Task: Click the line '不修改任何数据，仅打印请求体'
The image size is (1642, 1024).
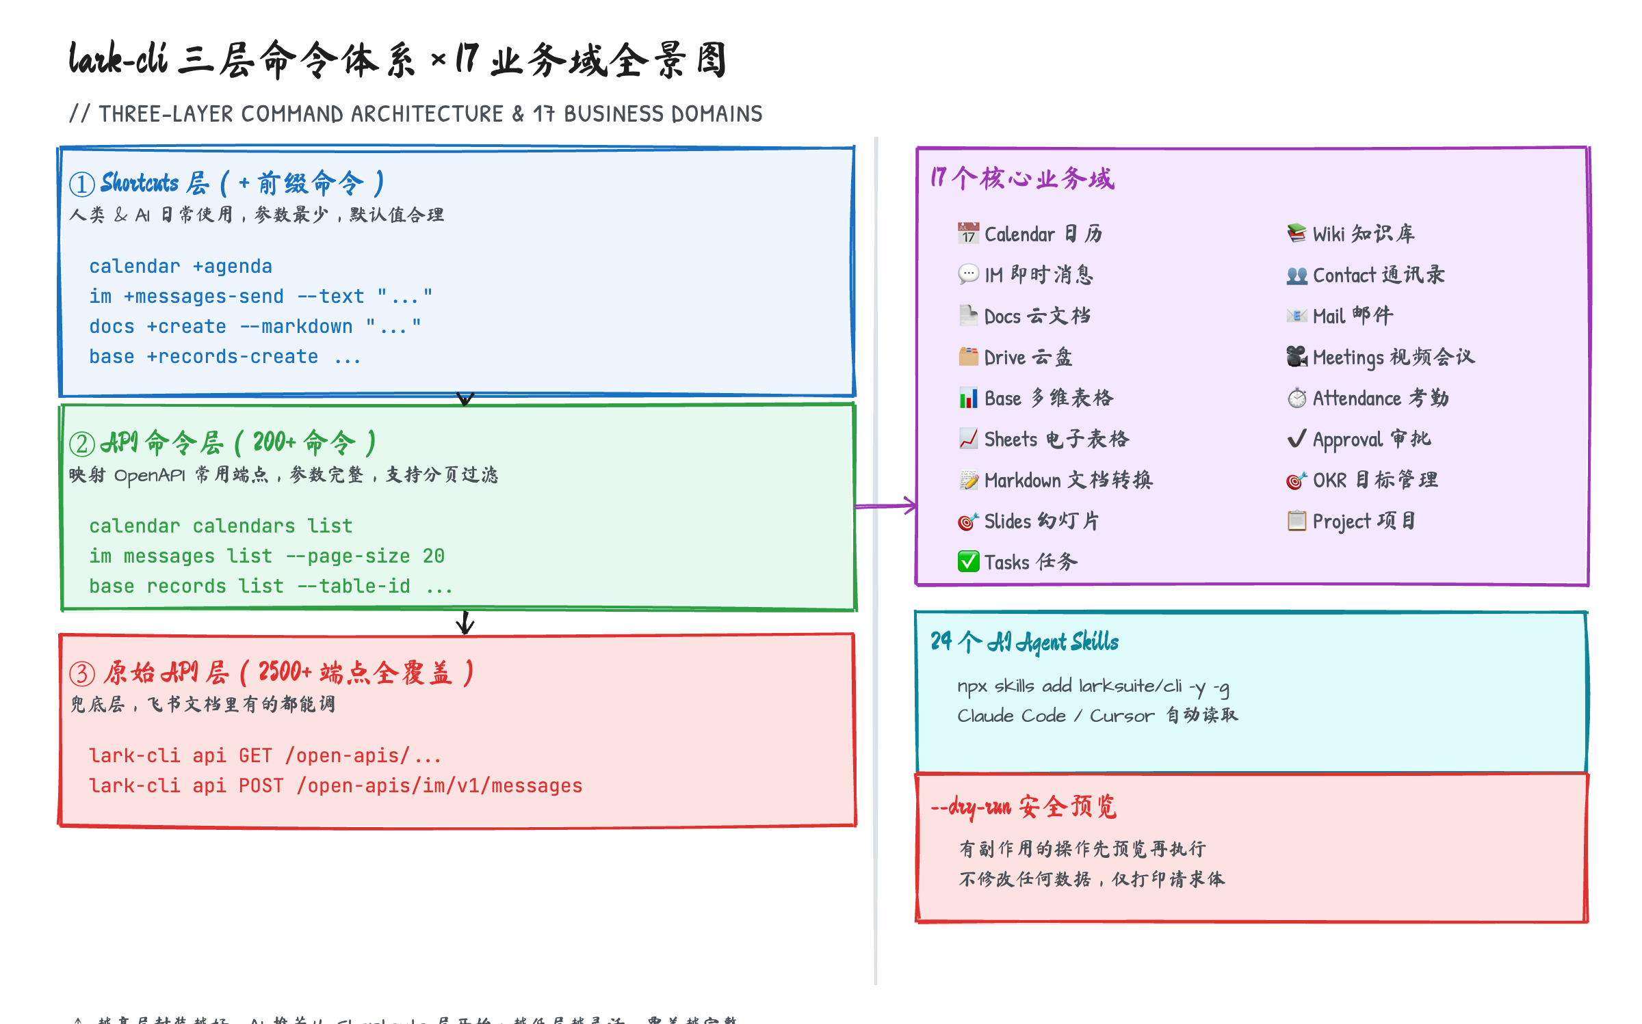Action: 1092,879
